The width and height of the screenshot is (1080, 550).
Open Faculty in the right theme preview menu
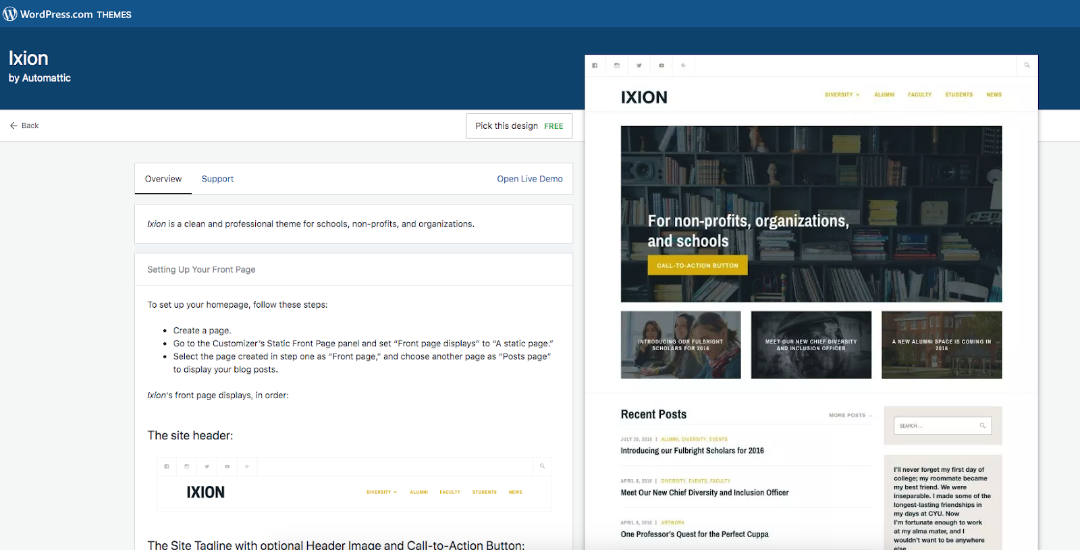coord(919,95)
